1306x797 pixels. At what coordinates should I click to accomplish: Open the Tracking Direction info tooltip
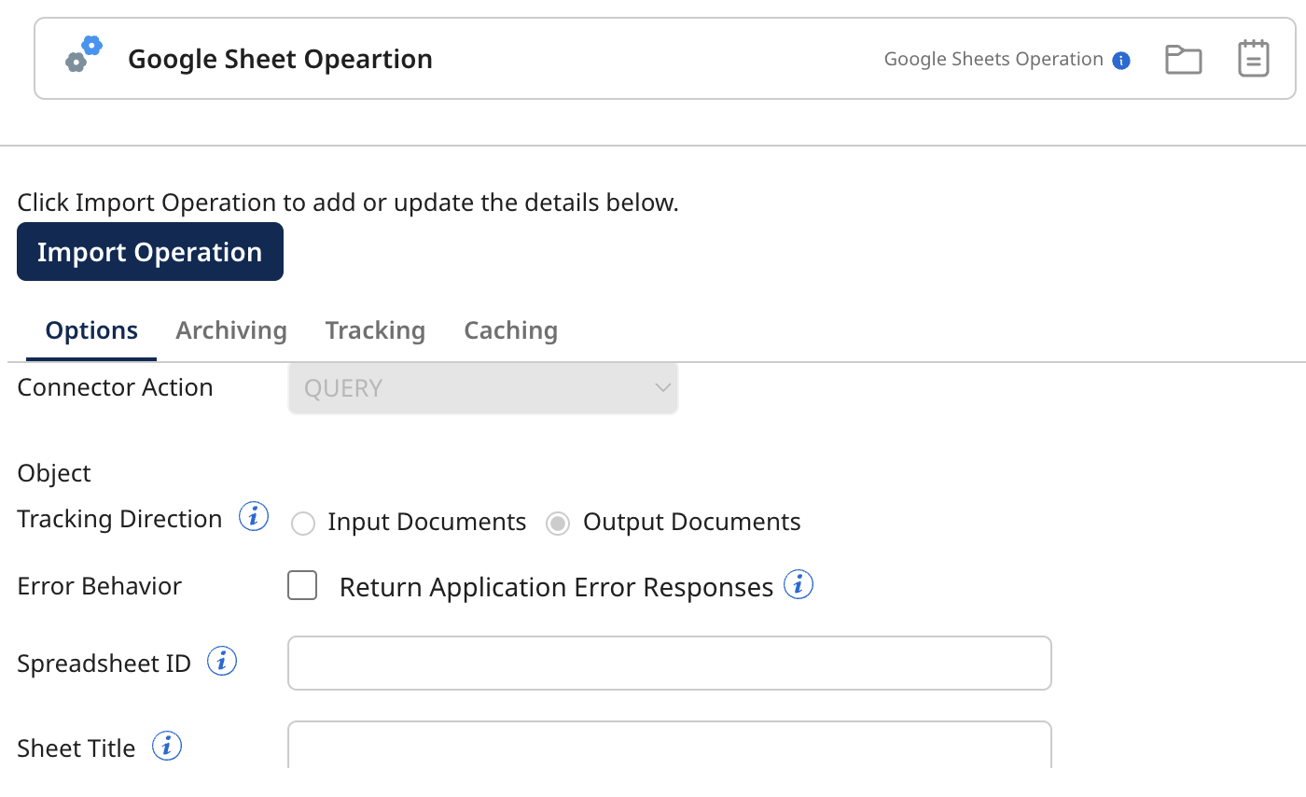coord(252,515)
